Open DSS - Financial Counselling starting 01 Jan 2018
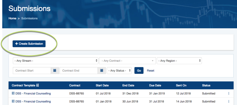The height and width of the screenshot is (105, 237). [x=33, y=101]
